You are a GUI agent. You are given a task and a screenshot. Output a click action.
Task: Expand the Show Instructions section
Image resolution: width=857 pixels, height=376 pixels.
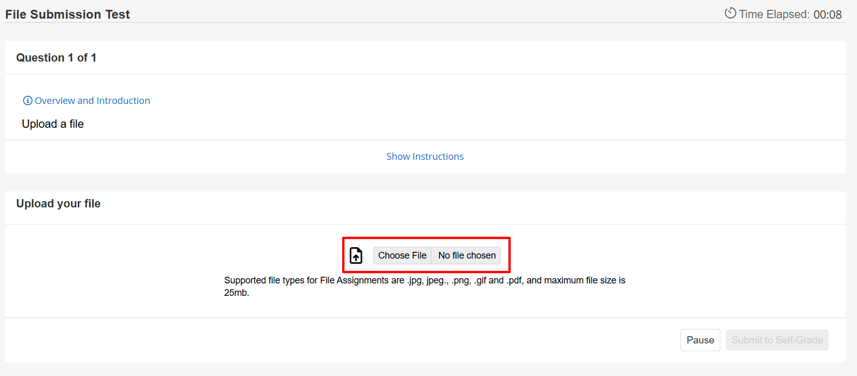(425, 157)
